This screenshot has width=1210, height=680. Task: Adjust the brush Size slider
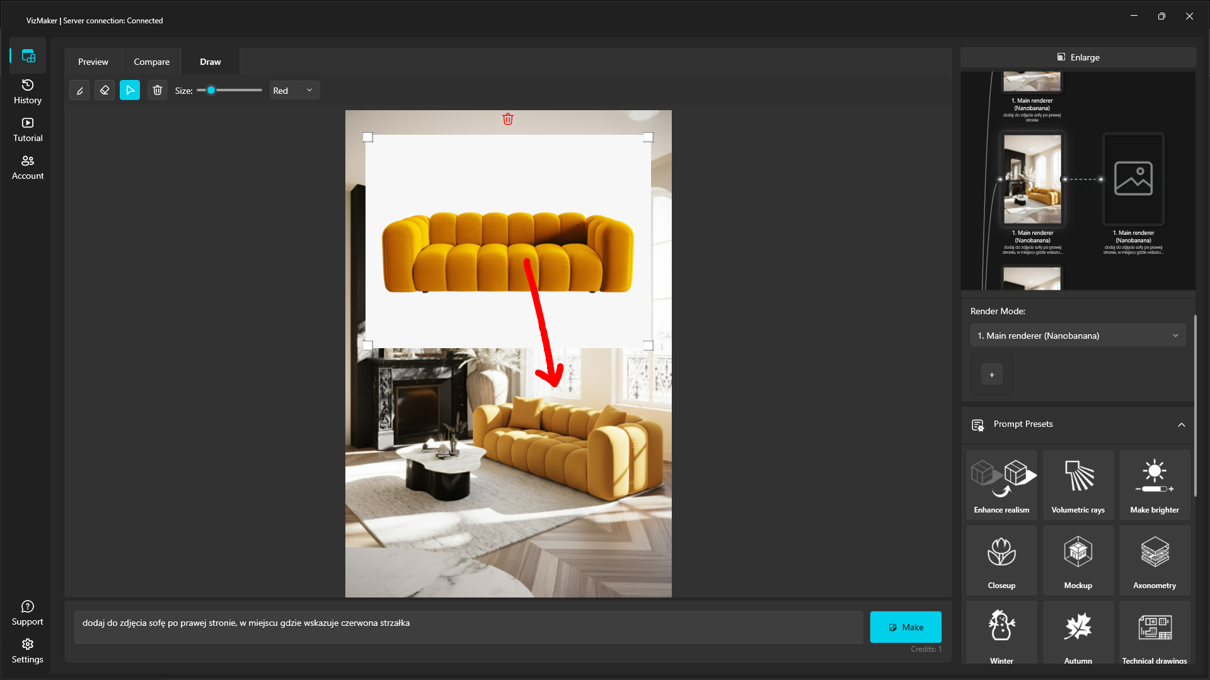(x=212, y=90)
